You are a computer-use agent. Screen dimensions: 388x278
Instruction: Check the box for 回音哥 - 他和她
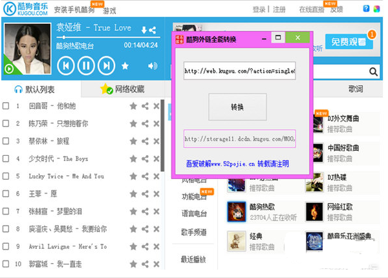pyautogui.click(x=6, y=106)
